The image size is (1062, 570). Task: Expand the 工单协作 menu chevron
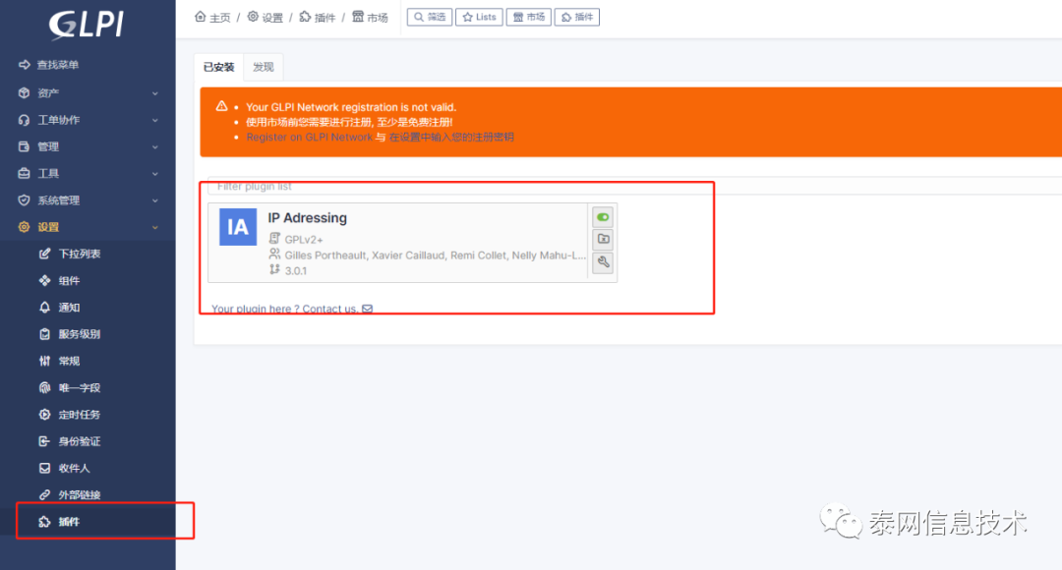(x=155, y=121)
